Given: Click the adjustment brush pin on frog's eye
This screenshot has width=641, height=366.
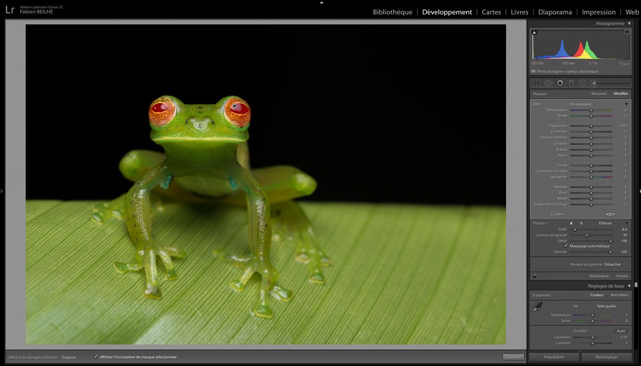Looking at the screenshot, I should click(235, 106).
